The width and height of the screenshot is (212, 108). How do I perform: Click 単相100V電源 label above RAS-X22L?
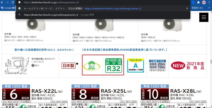tap(16, 86)
